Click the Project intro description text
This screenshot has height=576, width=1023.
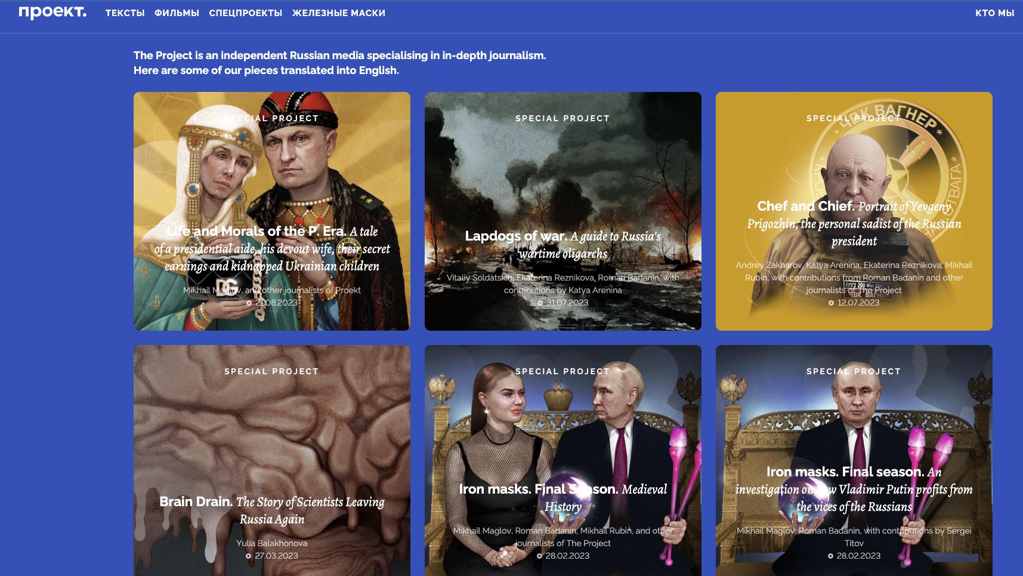[339, 63]
